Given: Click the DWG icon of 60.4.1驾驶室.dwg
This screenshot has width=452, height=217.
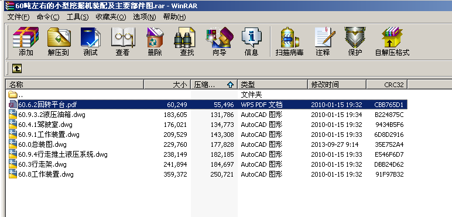Looking at the screenshot, I should click(13, 125).
